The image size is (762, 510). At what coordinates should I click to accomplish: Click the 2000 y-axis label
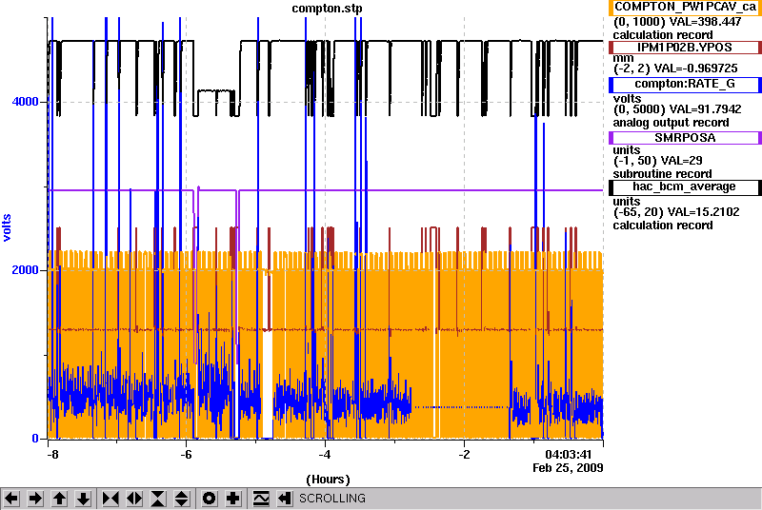(25, 270)
